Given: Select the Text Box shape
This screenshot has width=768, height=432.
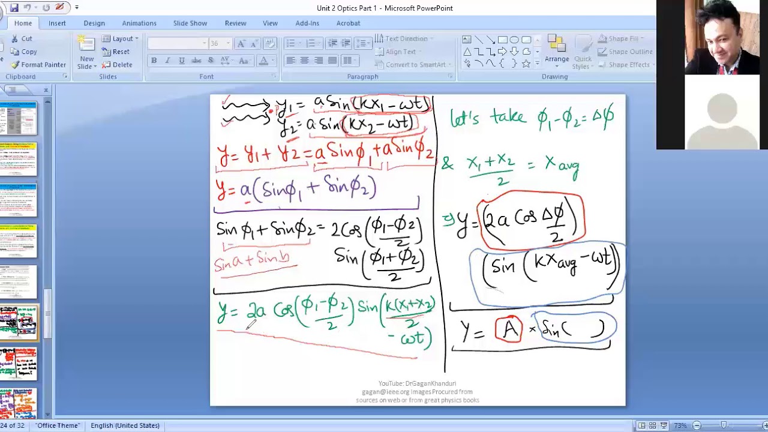Looking at the screenshot, I should [x=467, y=40].
